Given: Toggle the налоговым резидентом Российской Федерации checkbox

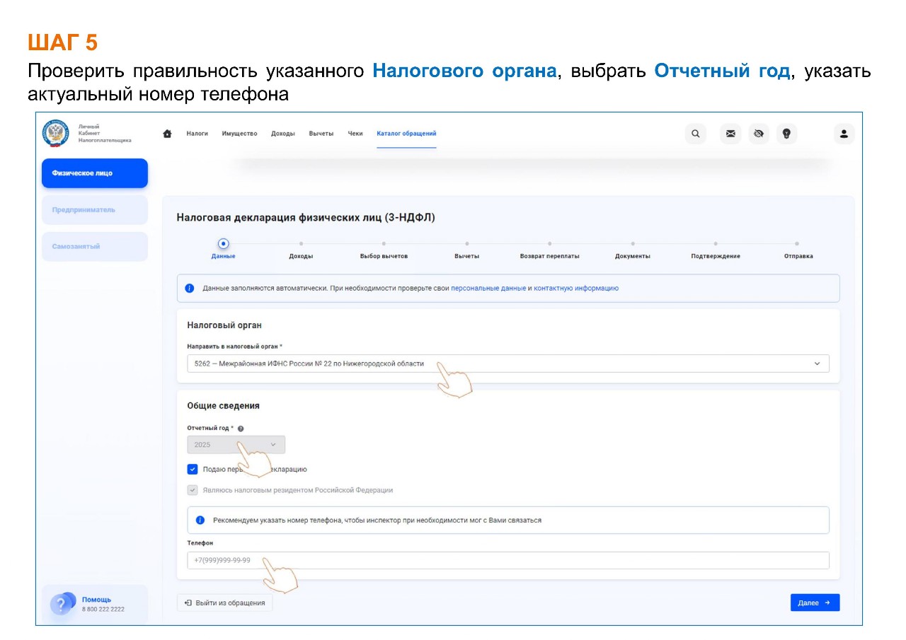Looking at the screenshot, I should [x=193, y=490].
